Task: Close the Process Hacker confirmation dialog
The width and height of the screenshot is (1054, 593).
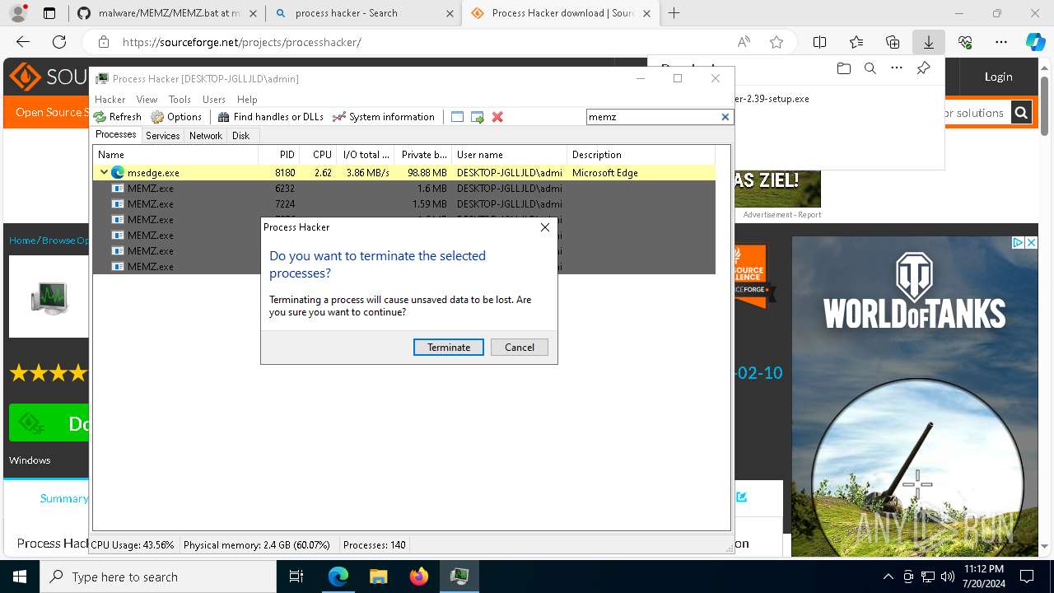Action: click(545, 227)
